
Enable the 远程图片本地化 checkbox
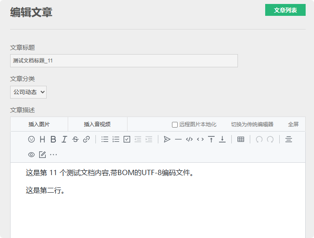(175, 124)
